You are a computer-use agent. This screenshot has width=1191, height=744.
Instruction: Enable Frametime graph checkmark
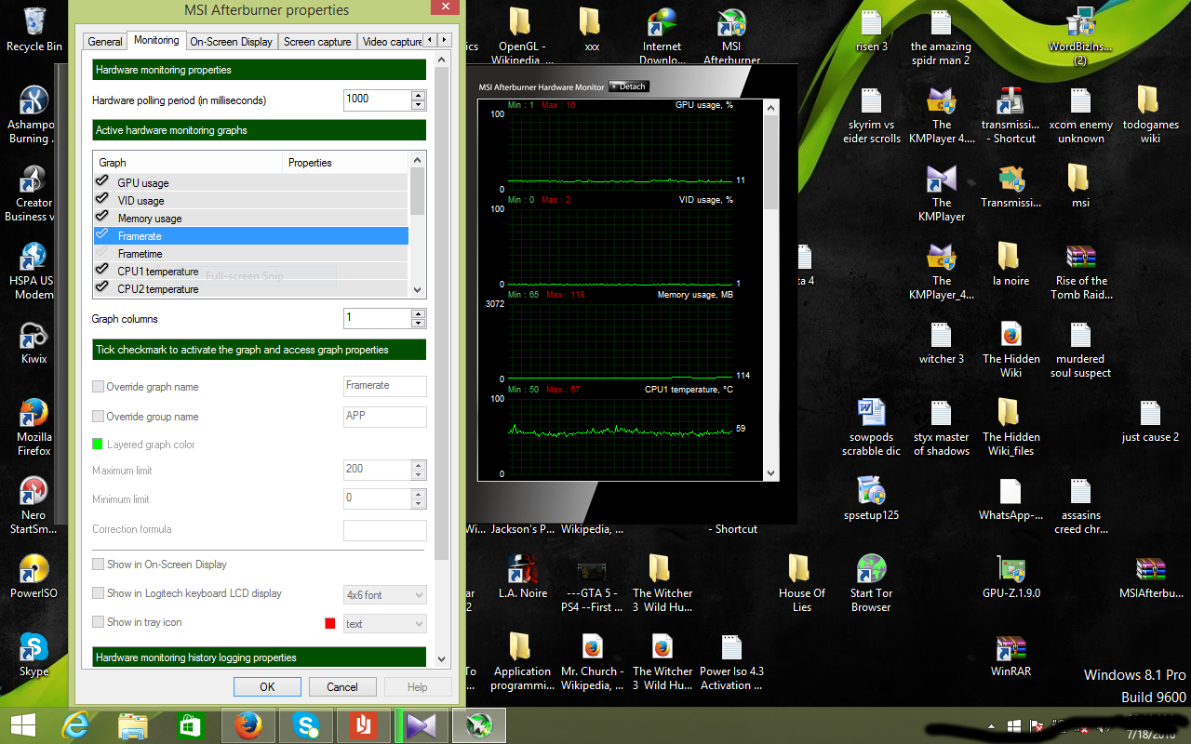(101, 253)
